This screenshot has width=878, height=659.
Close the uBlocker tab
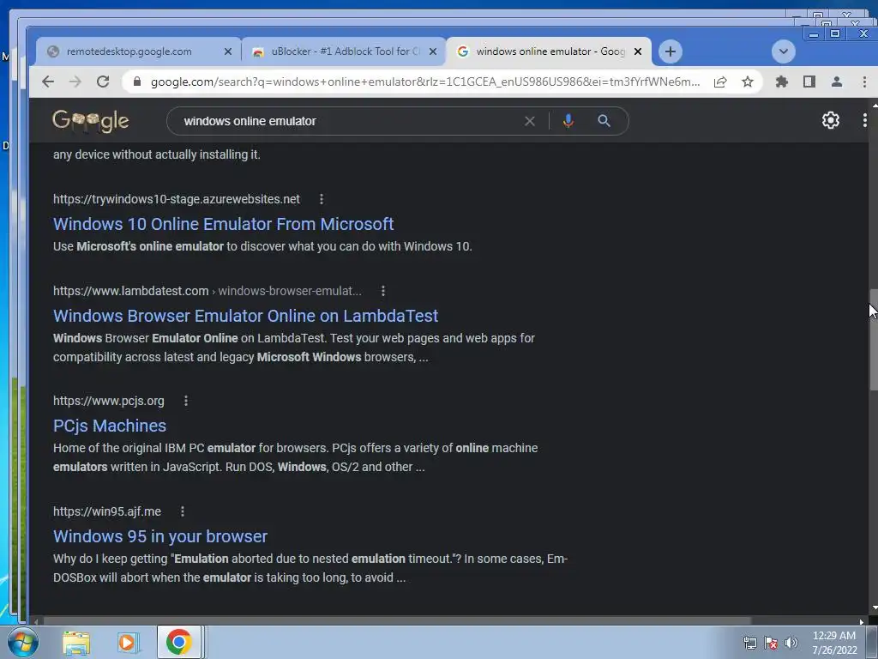tap(433, 51)
